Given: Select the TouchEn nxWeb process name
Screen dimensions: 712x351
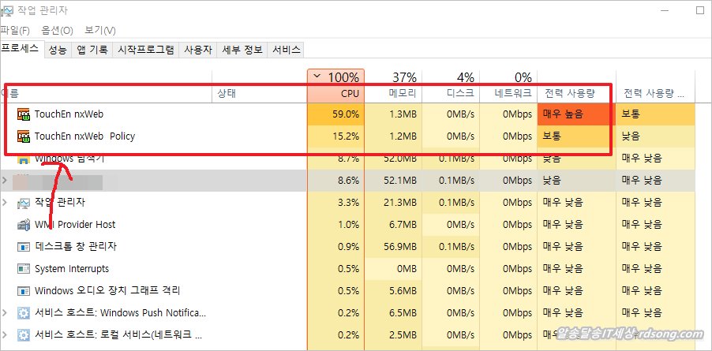Looking at the screenshot, I should click(69, 114).
